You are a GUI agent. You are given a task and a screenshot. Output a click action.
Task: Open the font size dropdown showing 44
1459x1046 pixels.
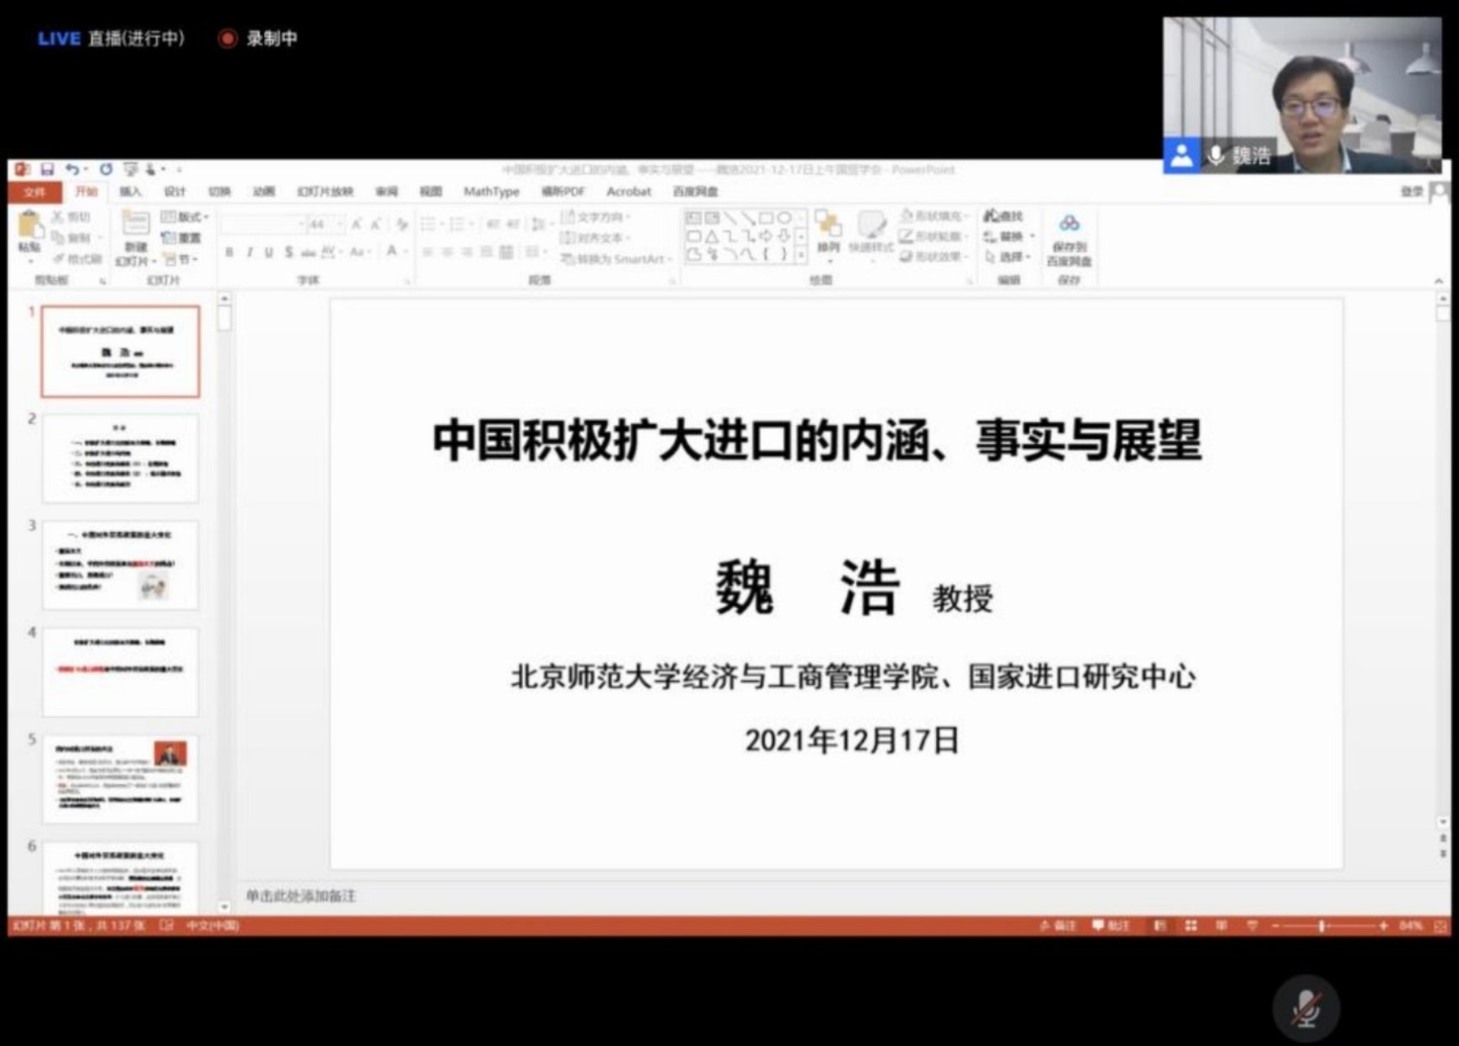click(340, 224)
